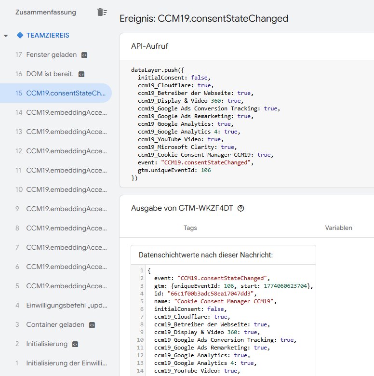The width and height of the screenshot is (374, 376).
Task: Select event 15 CCM19.consentStateCh...
Action: [56, 93]
